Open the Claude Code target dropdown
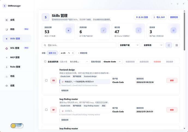188x132 pixels. (112, 62)
